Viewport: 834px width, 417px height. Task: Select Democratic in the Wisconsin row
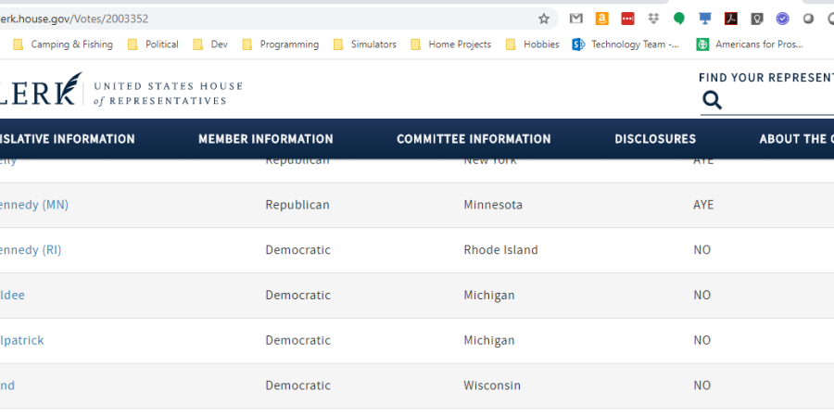(x=297, y=385)
